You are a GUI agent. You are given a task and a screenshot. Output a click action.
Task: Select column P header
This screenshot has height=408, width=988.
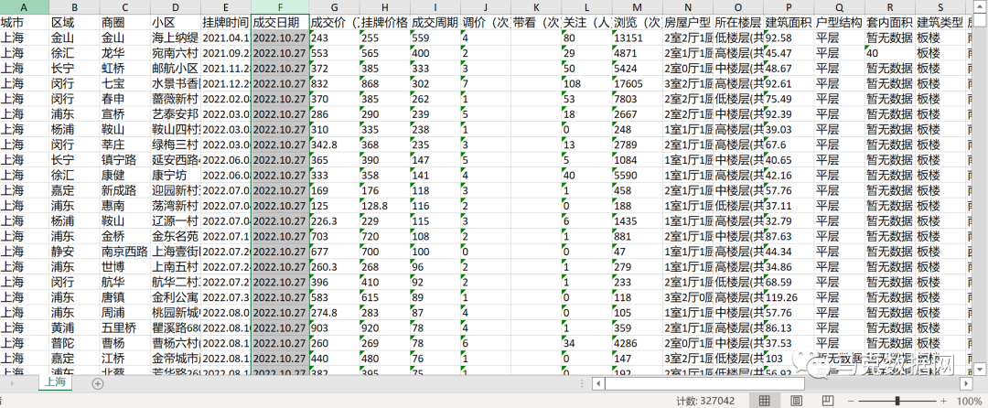(789, 7)
